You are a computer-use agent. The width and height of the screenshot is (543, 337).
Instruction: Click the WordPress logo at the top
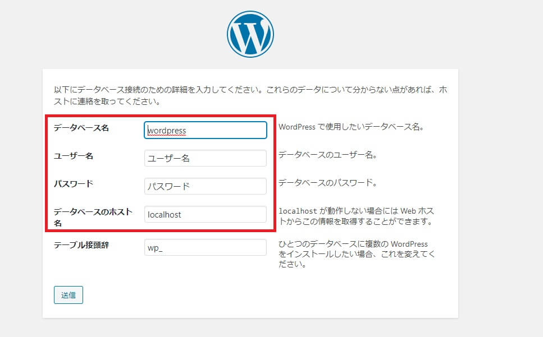coord(250,34)
